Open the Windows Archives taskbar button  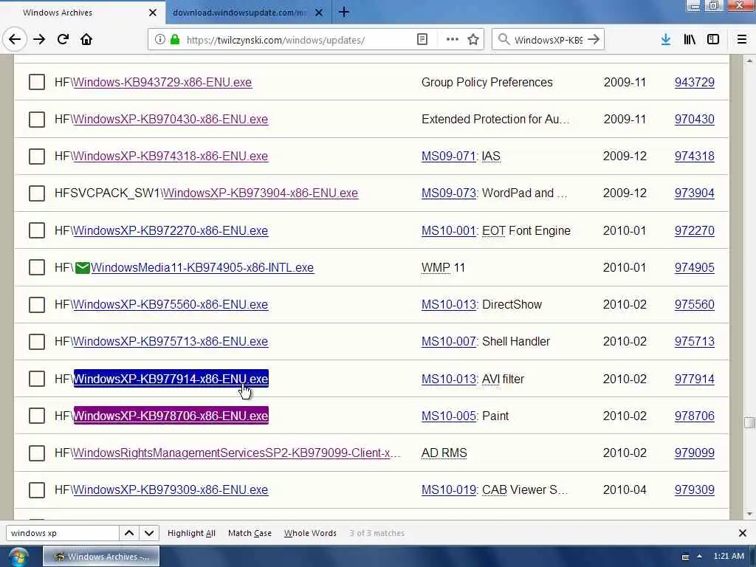click(101, 557)
